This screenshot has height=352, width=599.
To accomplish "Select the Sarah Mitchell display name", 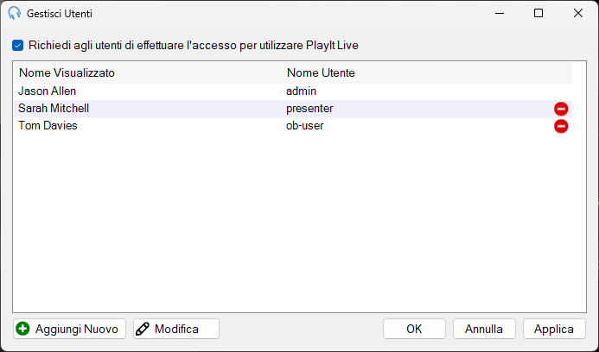I will [x=54, y=109].
